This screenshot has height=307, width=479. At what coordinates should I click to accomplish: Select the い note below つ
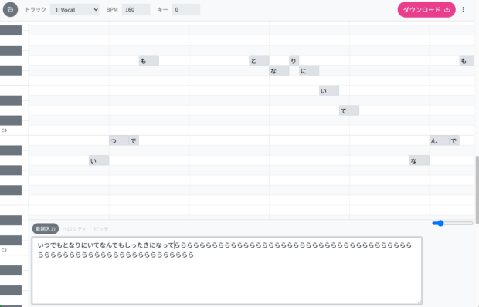(x=99, y=160)
